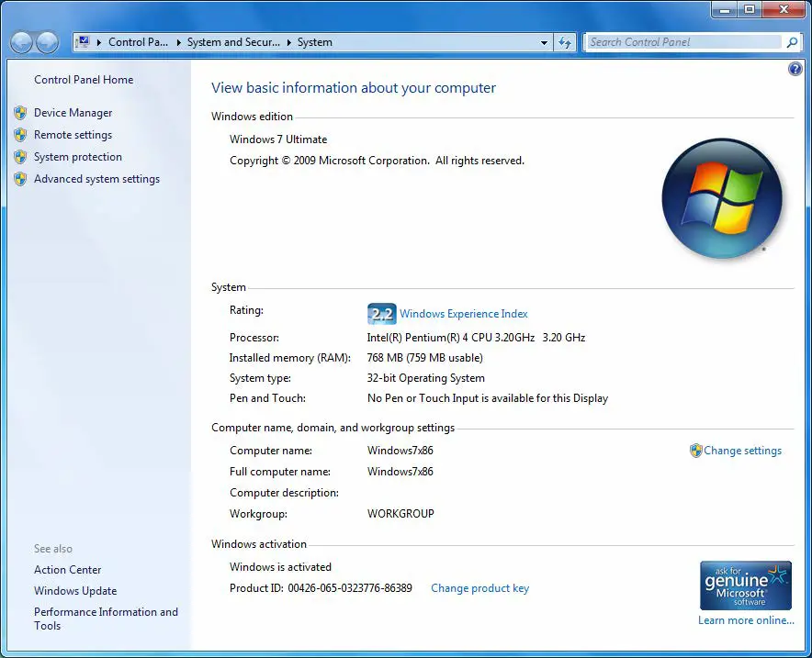Image resolution: width=812 pixels, height=658 pixels.
Task: Click the Windows is activated text
Action: point(280,567)
